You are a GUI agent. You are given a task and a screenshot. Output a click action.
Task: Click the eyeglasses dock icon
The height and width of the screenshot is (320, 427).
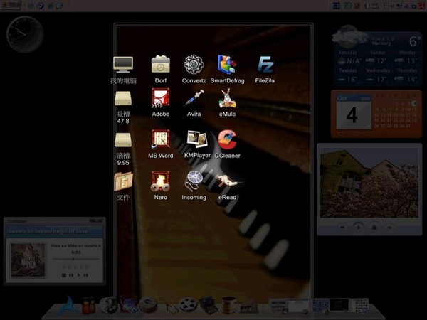pyautogui.click(x=169, y=306)
